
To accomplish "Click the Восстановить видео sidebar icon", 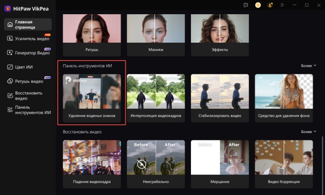I will click(x=10, y=95).
